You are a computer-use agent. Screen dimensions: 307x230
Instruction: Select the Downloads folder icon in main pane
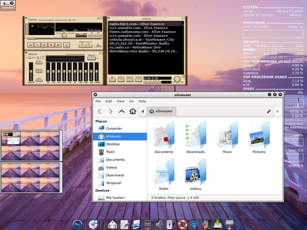click(195, 137)
